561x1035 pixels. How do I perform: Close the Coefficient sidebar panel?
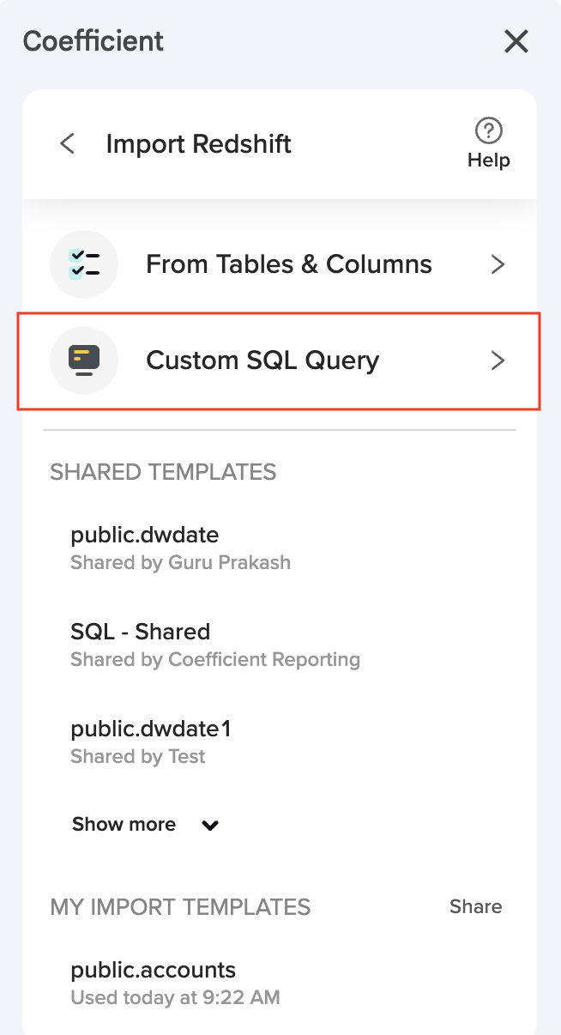click(x=516, y=41)
